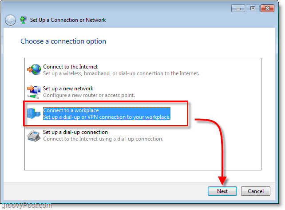The image size is (285, 210).
Task: Proceed with the Next button
Action: click(222, 191)
